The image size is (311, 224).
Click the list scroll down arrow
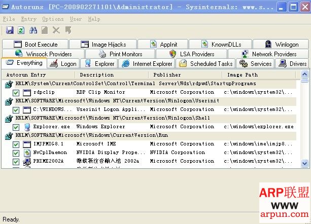(x=304, y=164)
